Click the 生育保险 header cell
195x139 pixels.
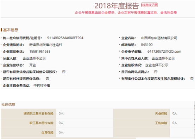tap(29, 132)
